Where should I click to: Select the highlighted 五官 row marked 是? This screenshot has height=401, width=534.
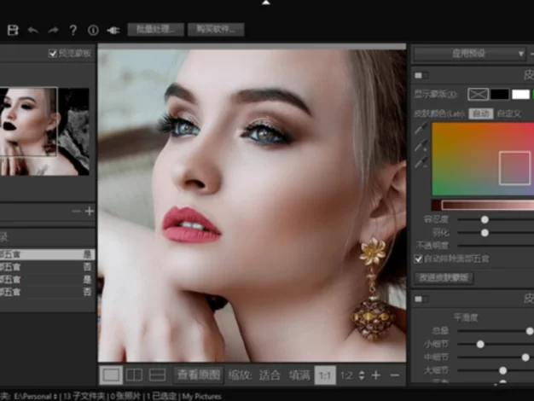pos(47,254)
